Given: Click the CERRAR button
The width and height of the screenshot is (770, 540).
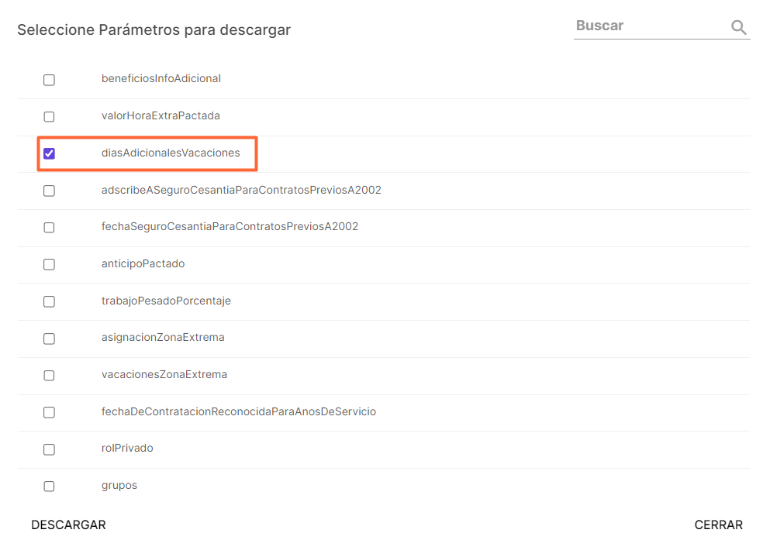Looking at the screenshot, I should click(718, 525).
